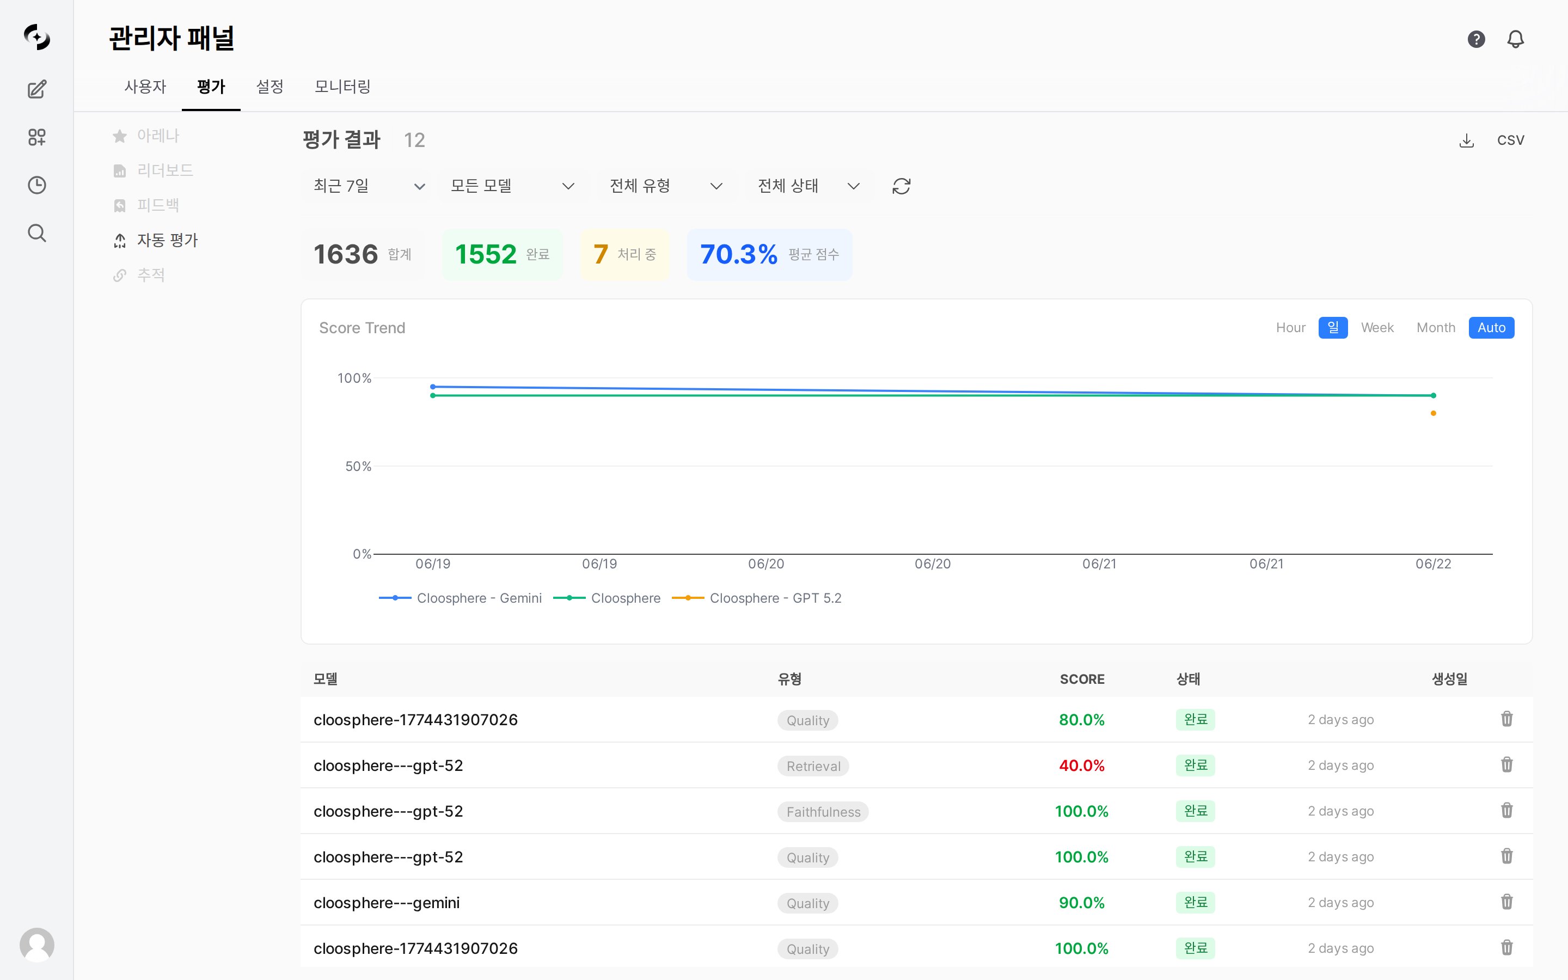
Task: Click the 모델 column header
Action: [325, 679]
